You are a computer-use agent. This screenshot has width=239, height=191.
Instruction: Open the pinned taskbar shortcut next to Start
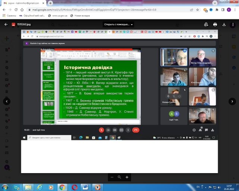coord(17,187)
